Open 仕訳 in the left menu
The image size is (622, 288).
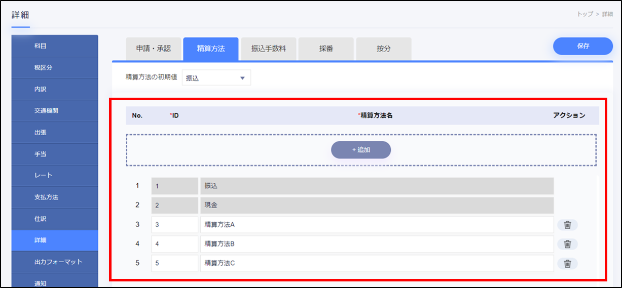coord(55,219)
